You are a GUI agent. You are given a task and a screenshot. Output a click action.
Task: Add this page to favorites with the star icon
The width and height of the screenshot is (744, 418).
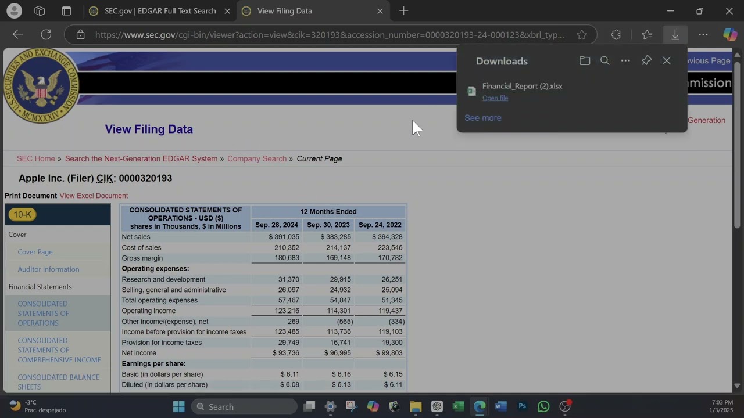582,35
